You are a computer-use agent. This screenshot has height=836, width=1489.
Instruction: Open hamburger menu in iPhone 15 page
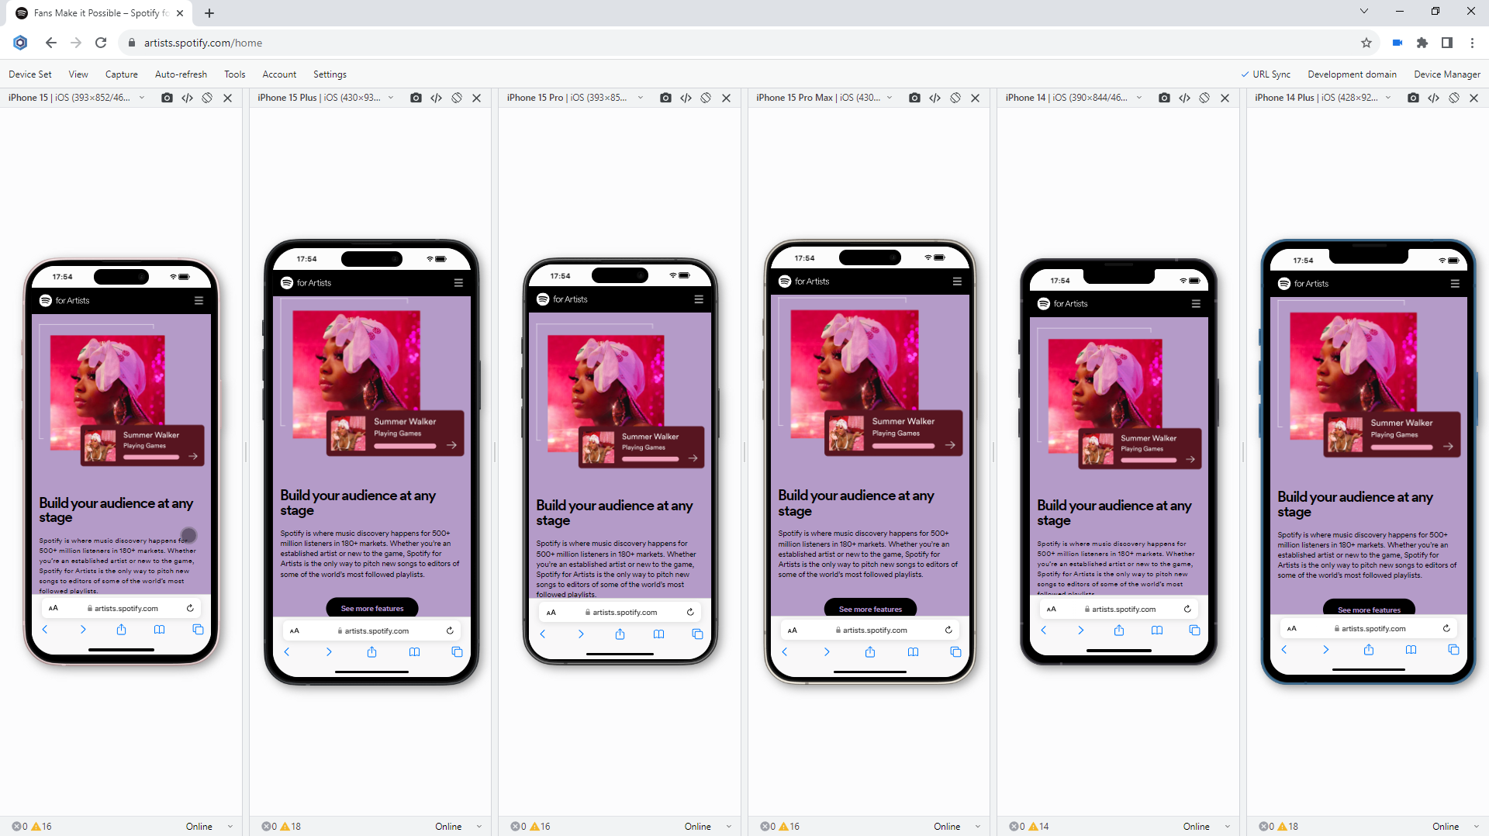tap(199, 300)
